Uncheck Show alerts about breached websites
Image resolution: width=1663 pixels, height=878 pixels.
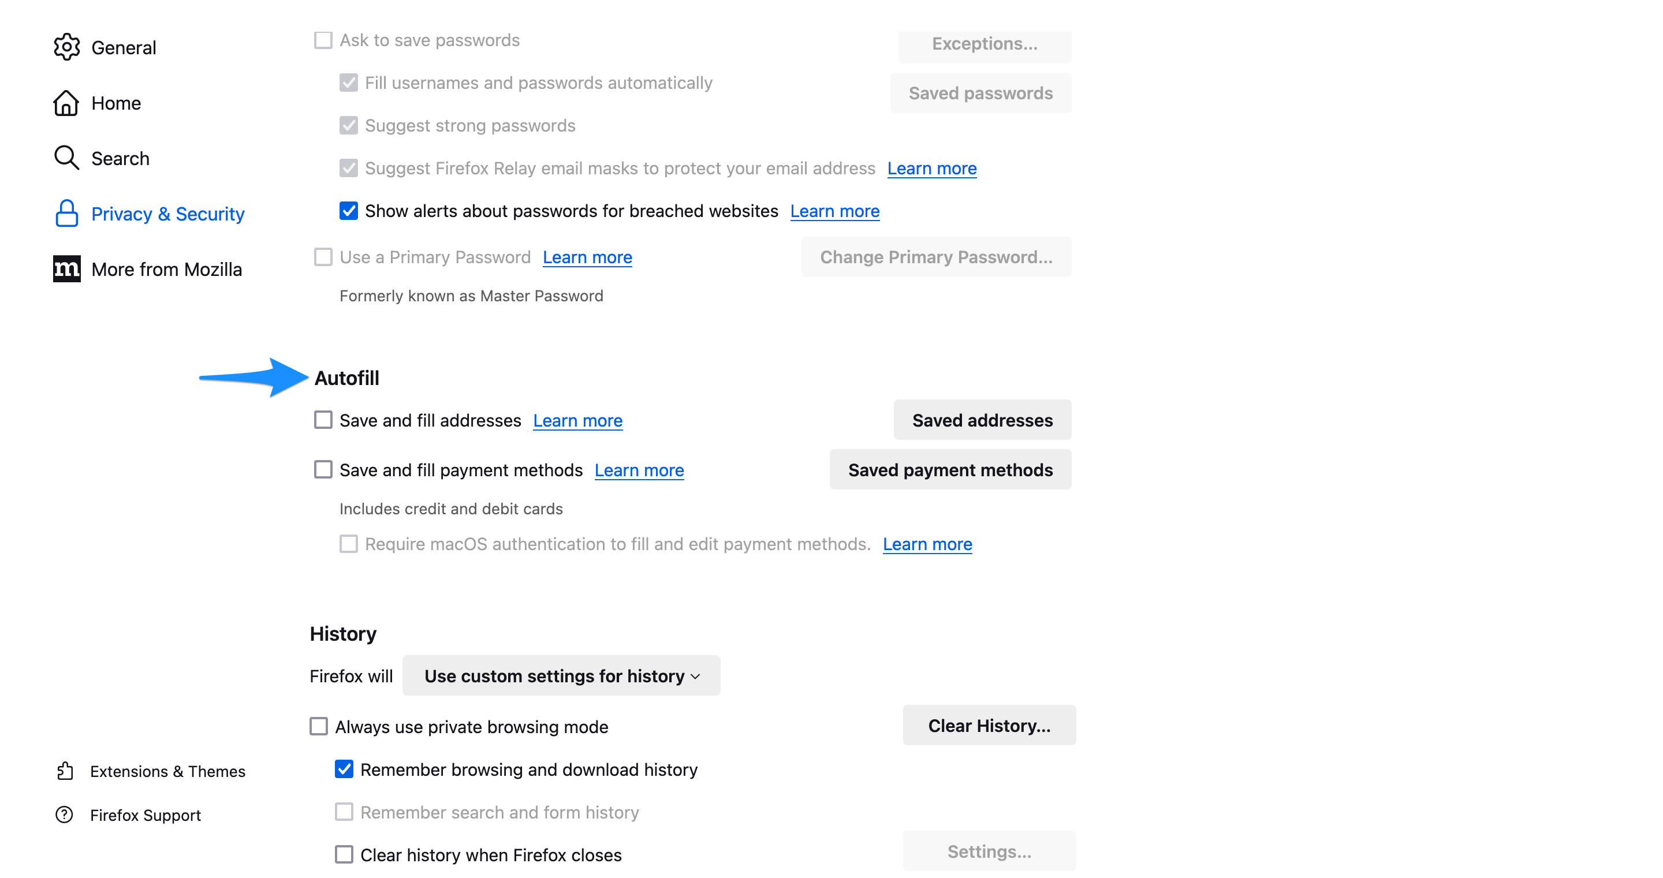coord(348,211)
